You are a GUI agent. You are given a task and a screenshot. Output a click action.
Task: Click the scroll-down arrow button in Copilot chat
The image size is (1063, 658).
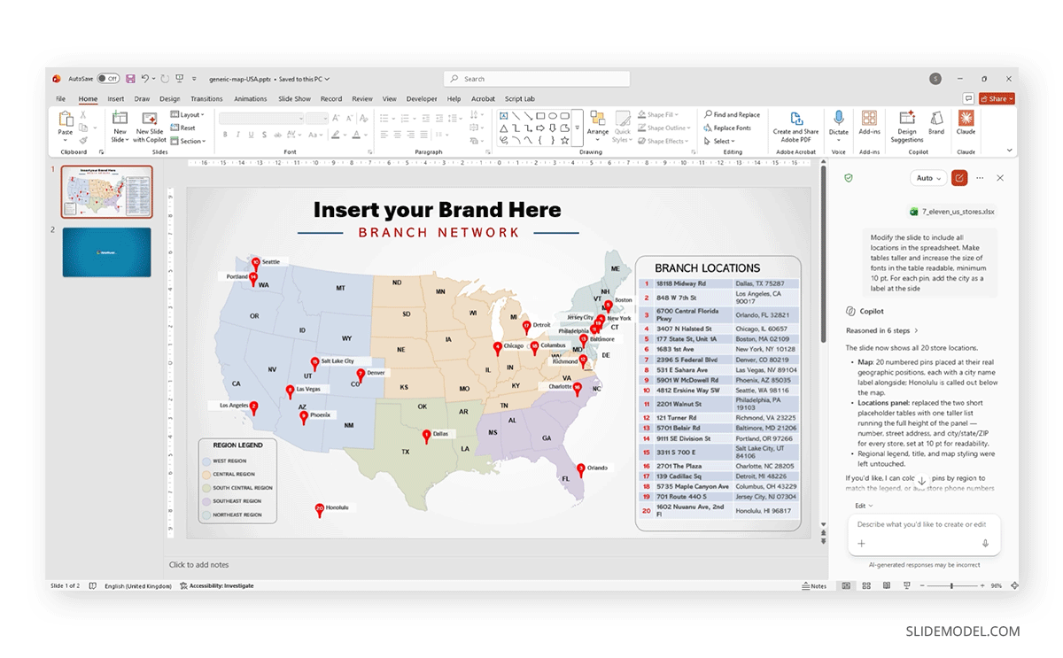[x=921, y=481]
